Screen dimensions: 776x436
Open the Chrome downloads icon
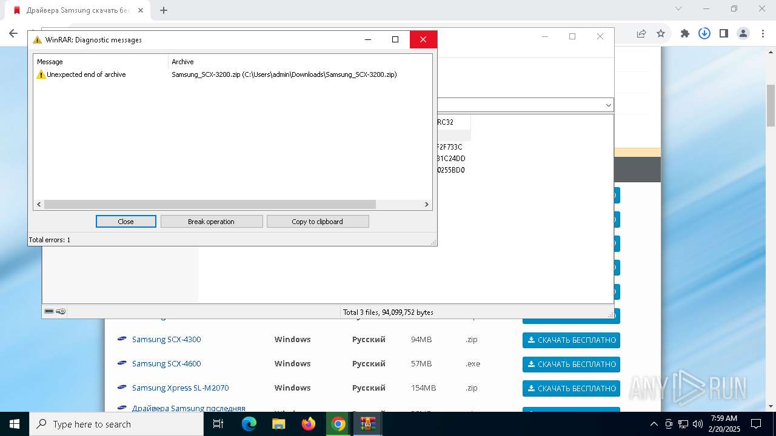click(704, 34)
